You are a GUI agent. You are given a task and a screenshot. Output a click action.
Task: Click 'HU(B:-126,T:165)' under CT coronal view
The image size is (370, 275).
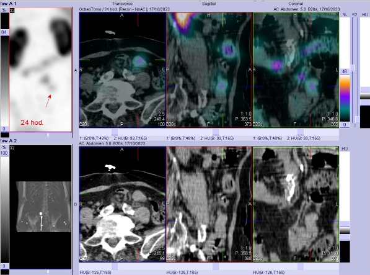[269, 273]
